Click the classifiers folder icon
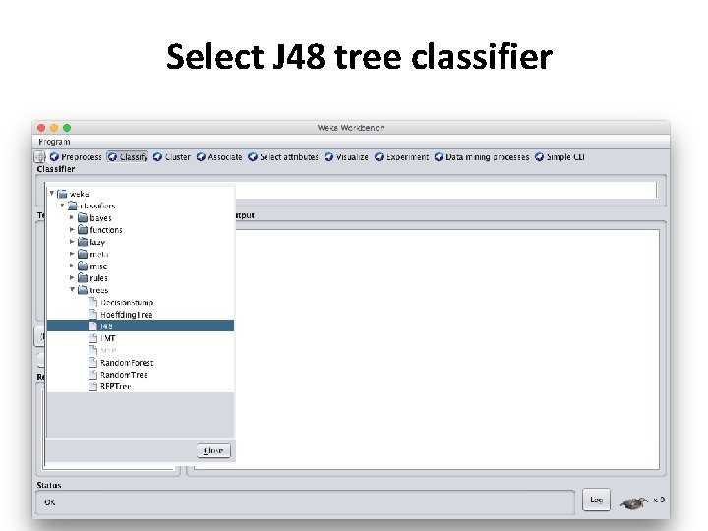Viewport: 708px width, 531px height. (x=73, y=206)
